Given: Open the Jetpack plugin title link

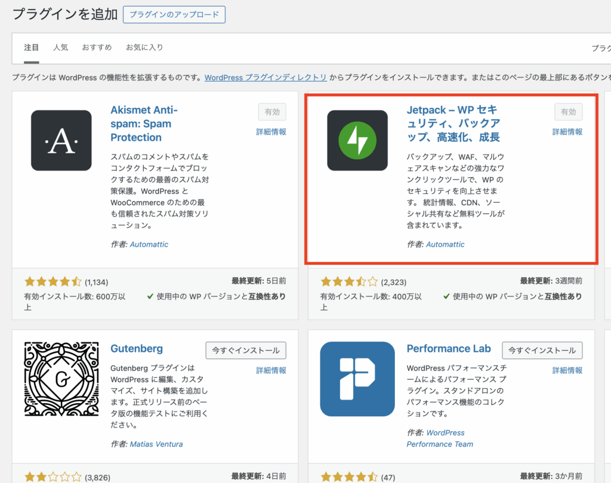Looking at the screenshot, I should click(x=453, y=123).
